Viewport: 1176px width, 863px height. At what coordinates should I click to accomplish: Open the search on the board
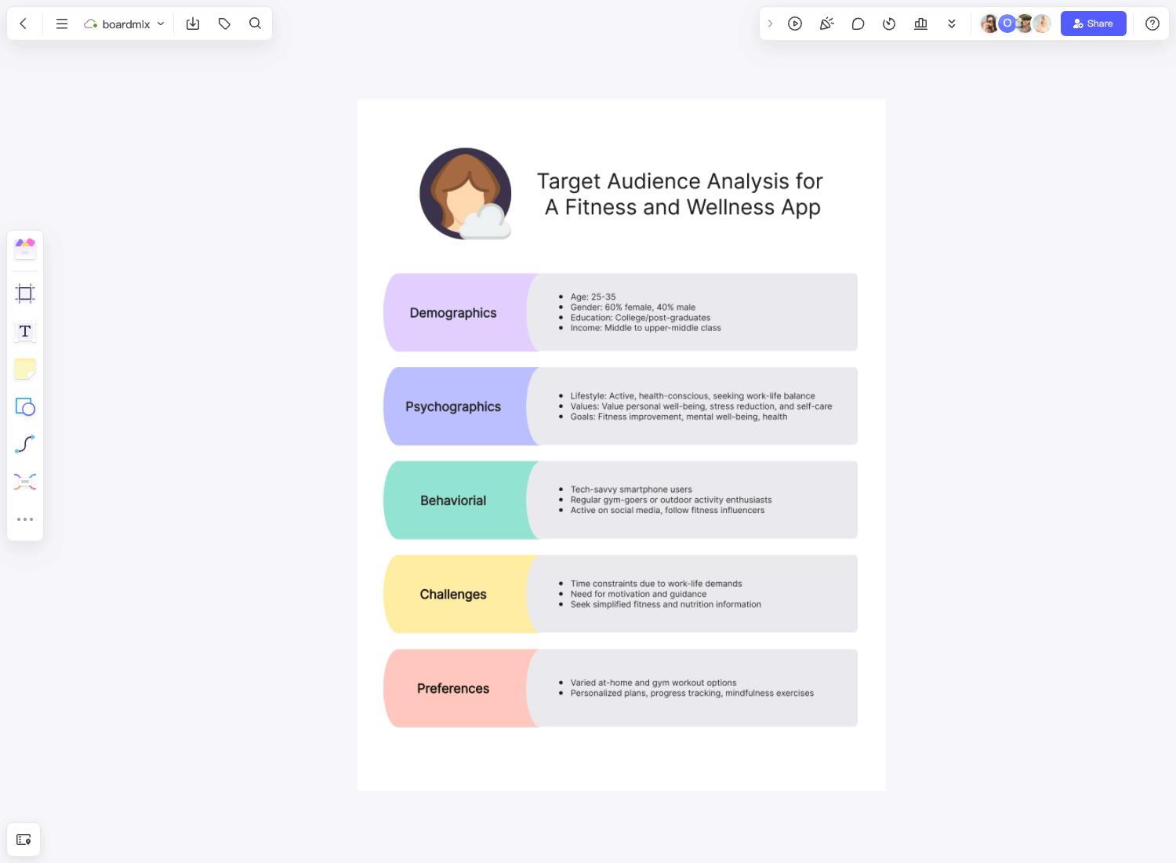[255, 24]
